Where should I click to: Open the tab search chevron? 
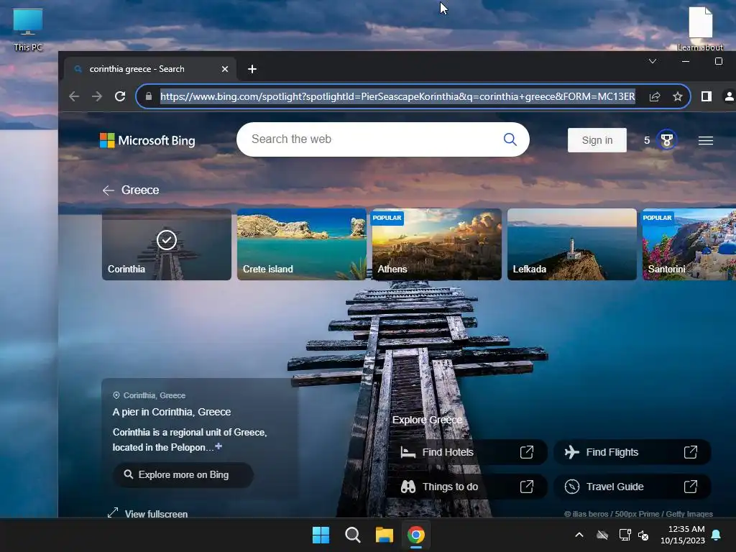(x=653, y=61)
